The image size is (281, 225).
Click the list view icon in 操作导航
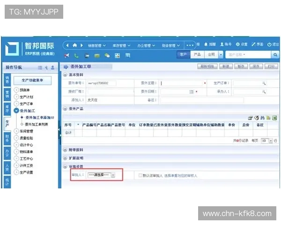point(40,67)
